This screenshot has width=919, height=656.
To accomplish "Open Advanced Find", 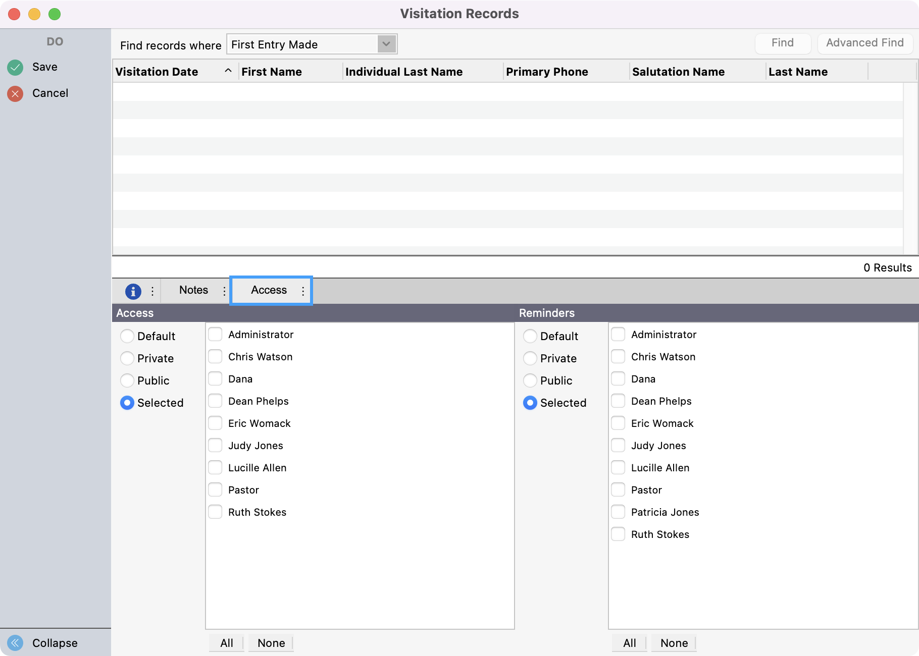I will coord(864,43).
